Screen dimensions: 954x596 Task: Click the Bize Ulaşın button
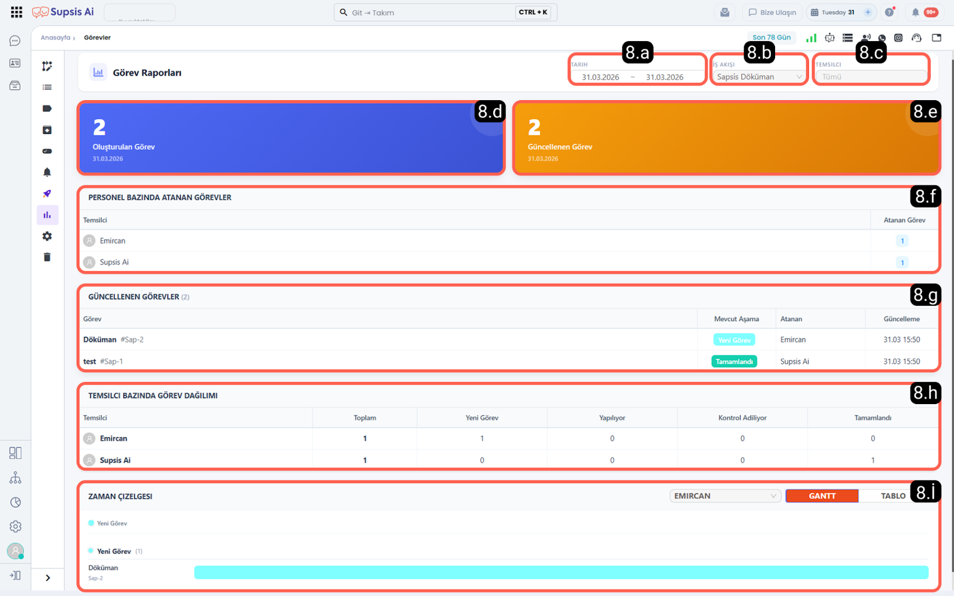772,13
